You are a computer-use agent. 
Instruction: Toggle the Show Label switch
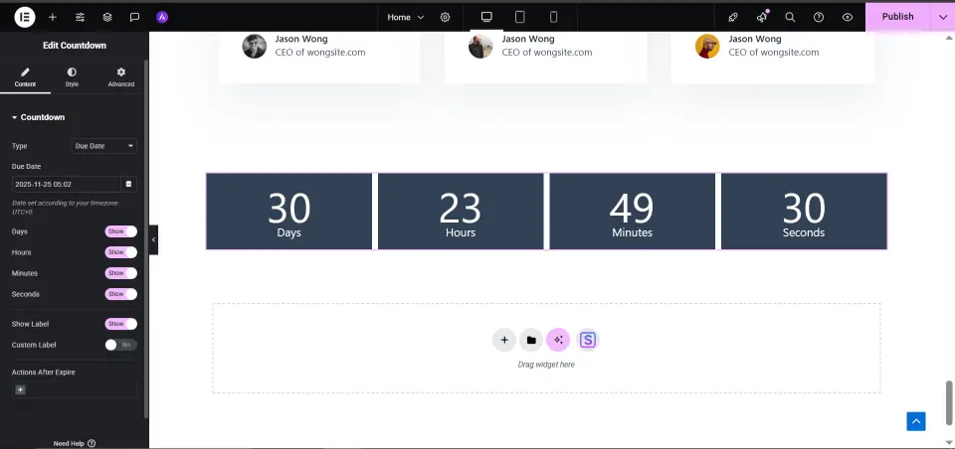click(120, 324)
